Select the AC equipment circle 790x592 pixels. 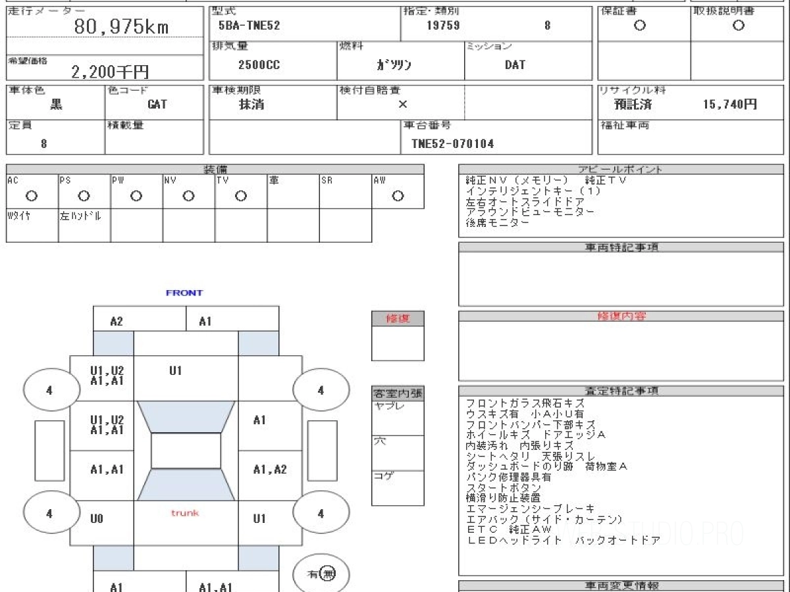[31, 196]
